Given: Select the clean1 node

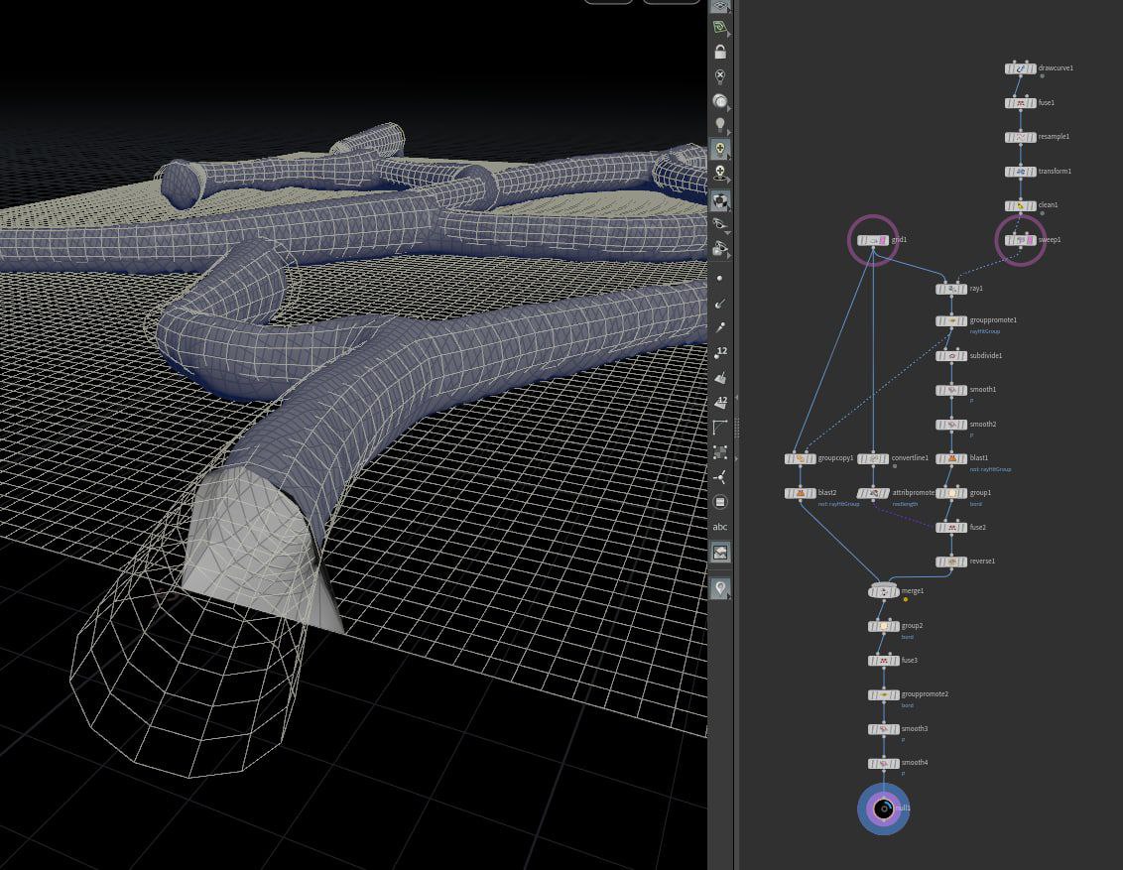Looking at the screenshot, I should [x=1021, y=206].
